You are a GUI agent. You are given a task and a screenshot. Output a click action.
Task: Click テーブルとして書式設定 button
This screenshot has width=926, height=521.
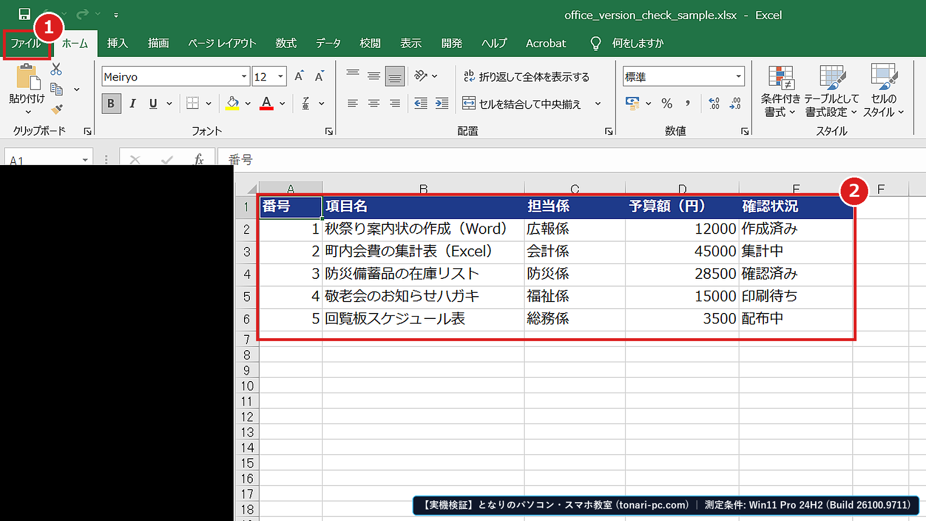(831, 92)
